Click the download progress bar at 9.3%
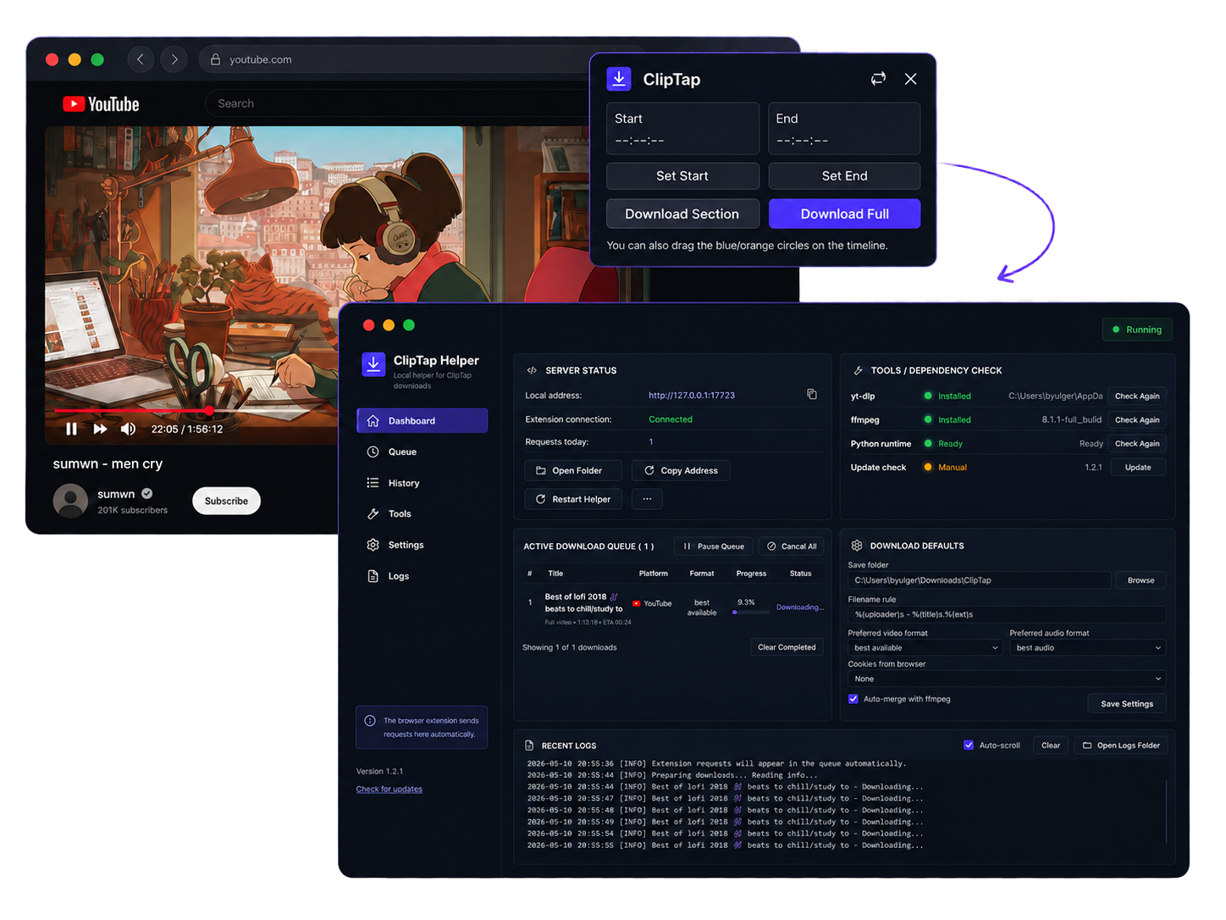The image size is (1226, 920). 751,612
